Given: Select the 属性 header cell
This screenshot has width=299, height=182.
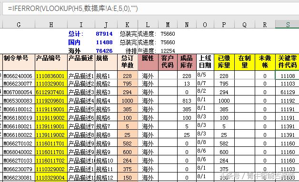Looking at the screenshot, I should [148, 62].
